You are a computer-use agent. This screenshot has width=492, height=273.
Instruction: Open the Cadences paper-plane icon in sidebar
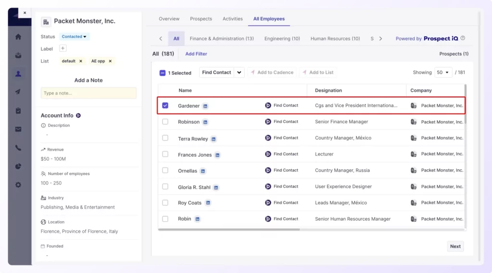(x=18, y=92)
